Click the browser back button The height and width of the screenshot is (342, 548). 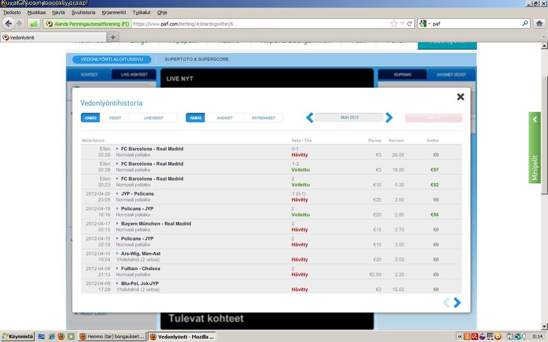point(9,24)
